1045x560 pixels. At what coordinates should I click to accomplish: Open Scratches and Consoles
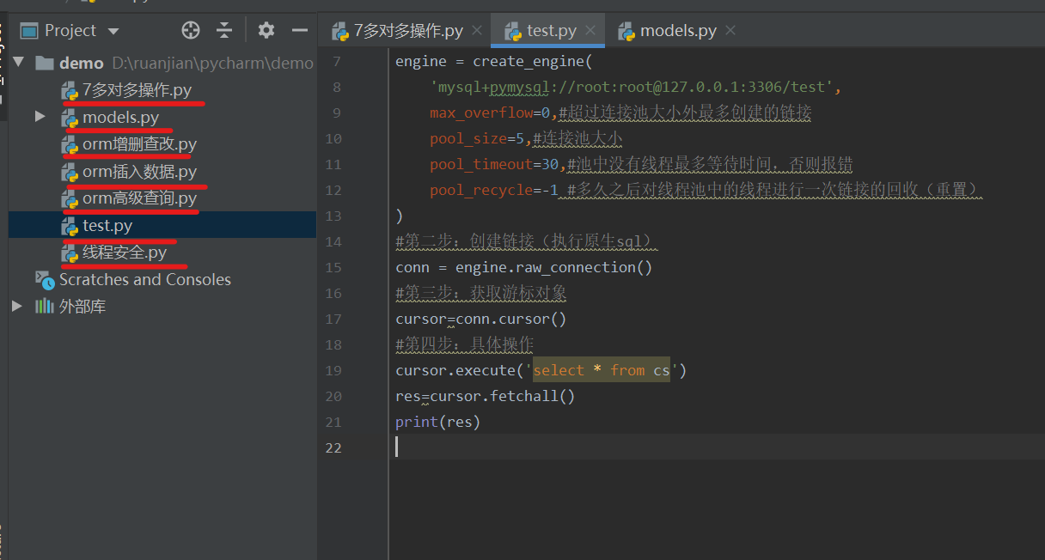click(x=144, y=279)
